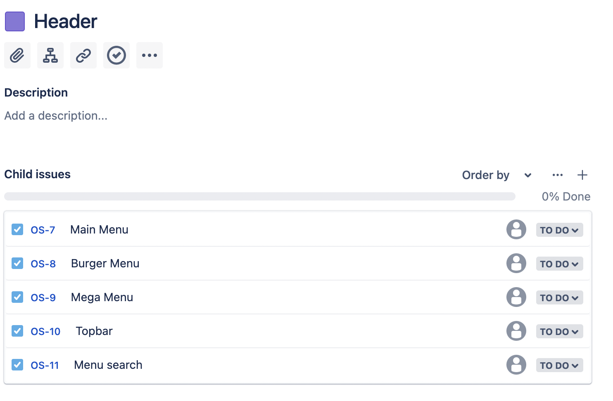The height and width of the screenshot is (401, 613).
Task: Click the purple epic color swatch
Action: pos(15,21)
